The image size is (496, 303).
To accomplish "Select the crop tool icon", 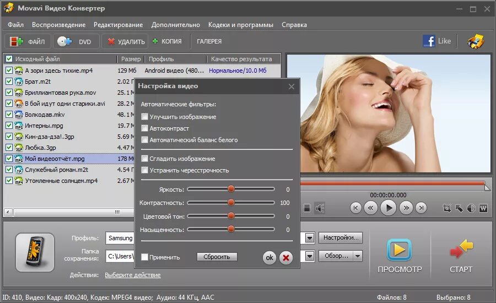I will (x=446, y=208).
